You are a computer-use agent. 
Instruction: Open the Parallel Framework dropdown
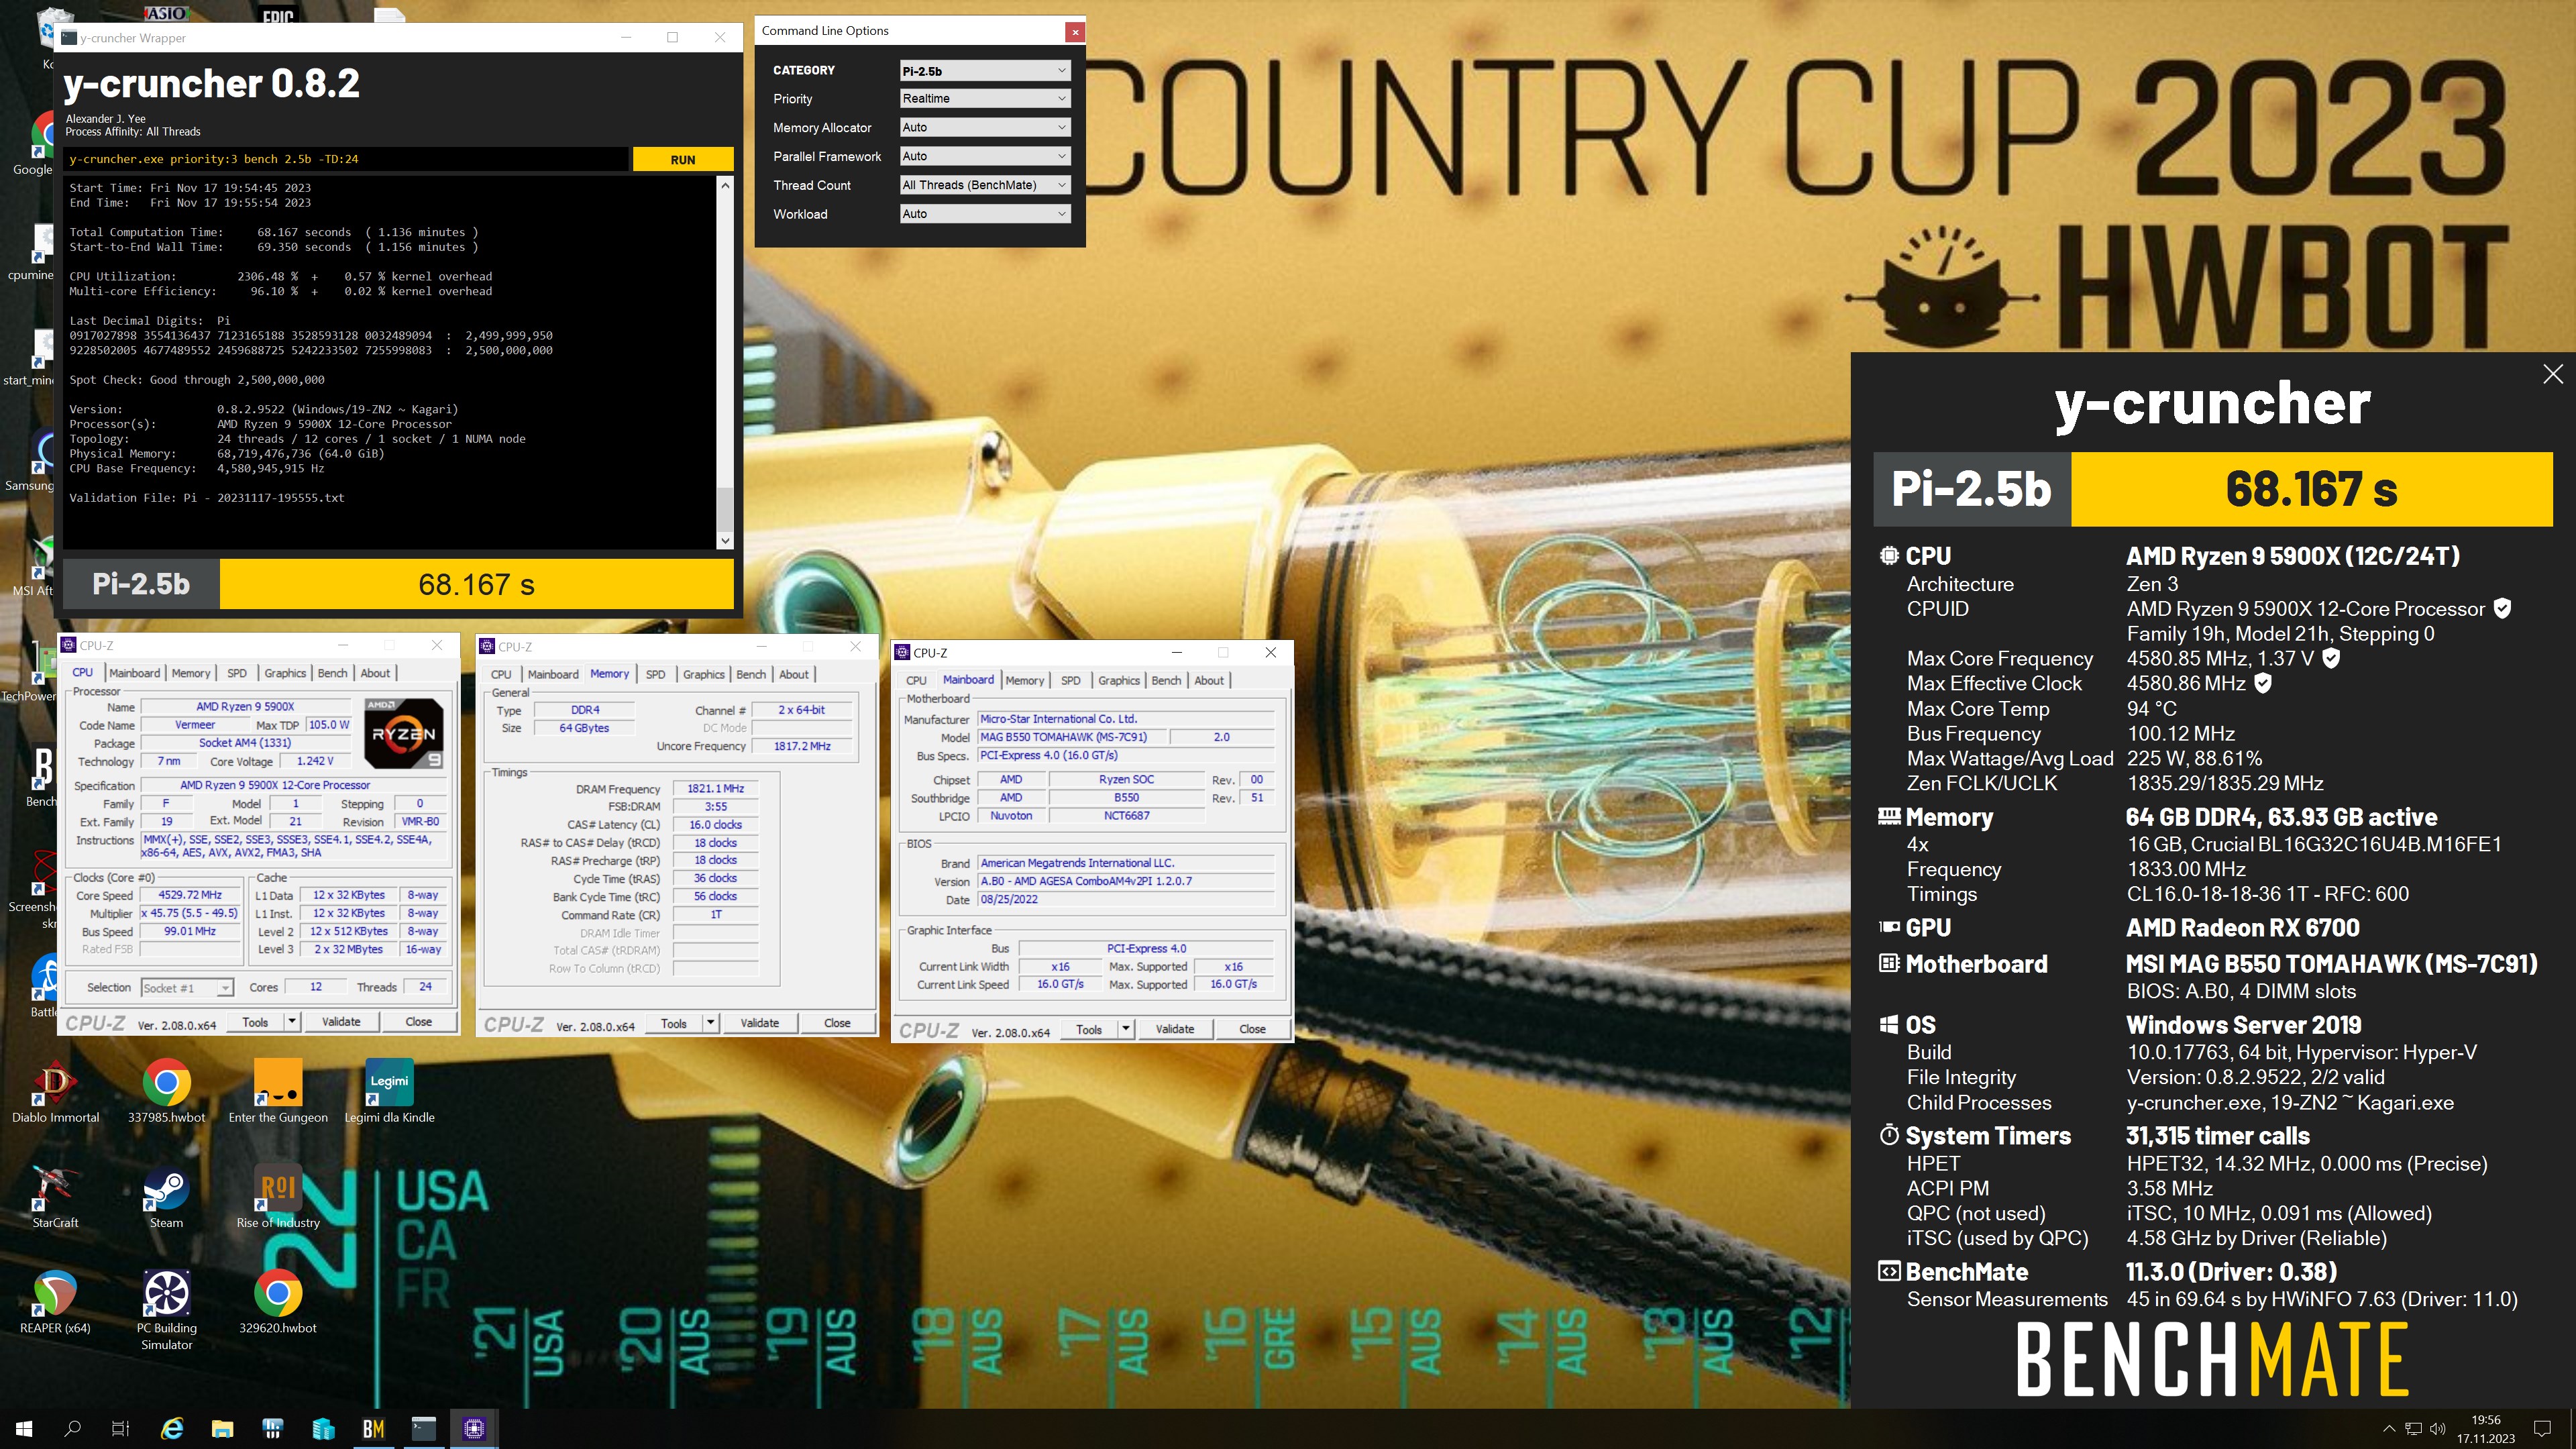pyautogui.click(x=986, y=156)
